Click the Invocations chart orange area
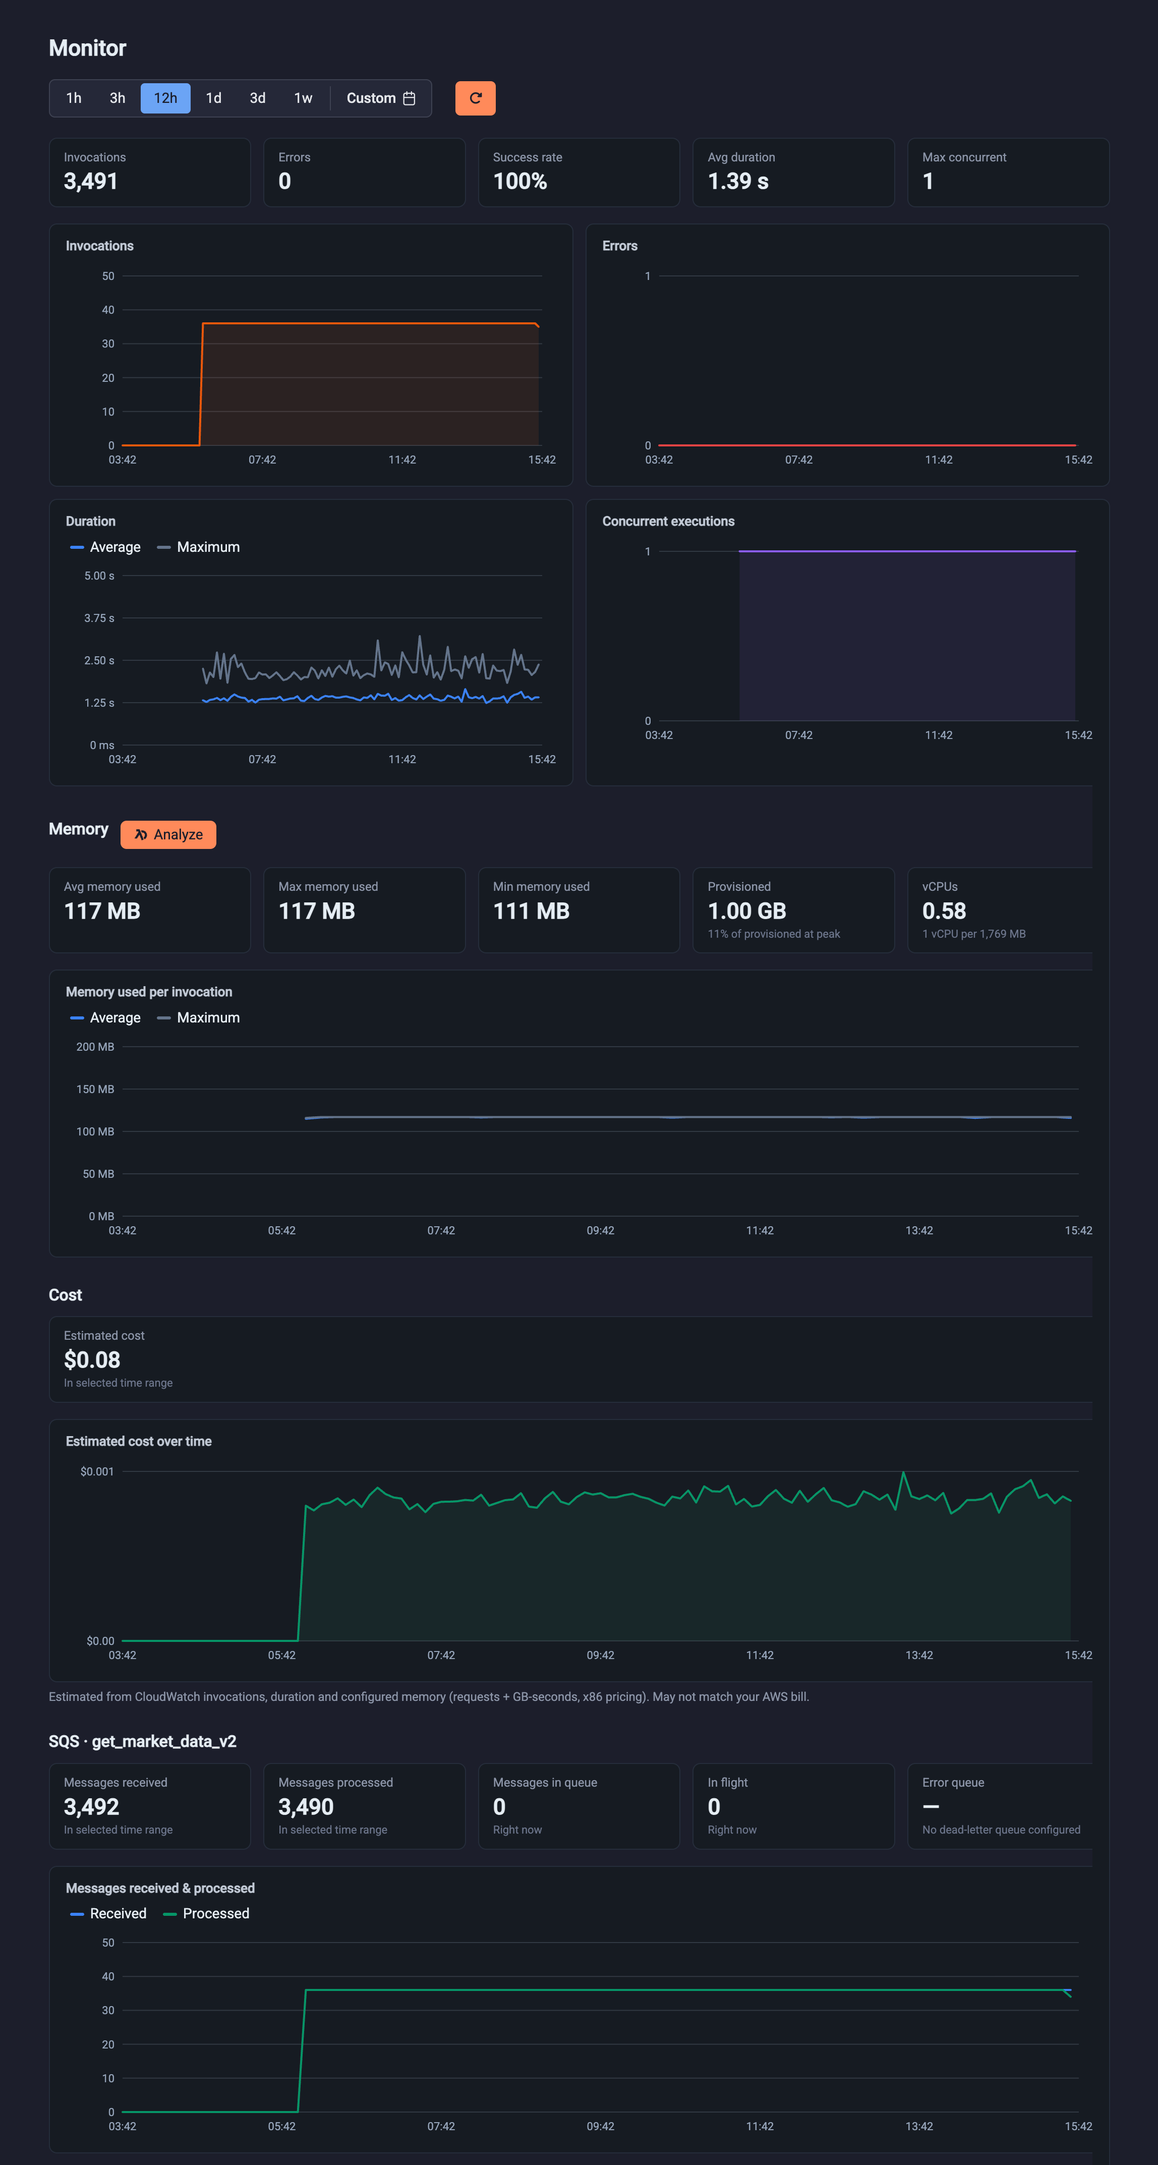 370,384
